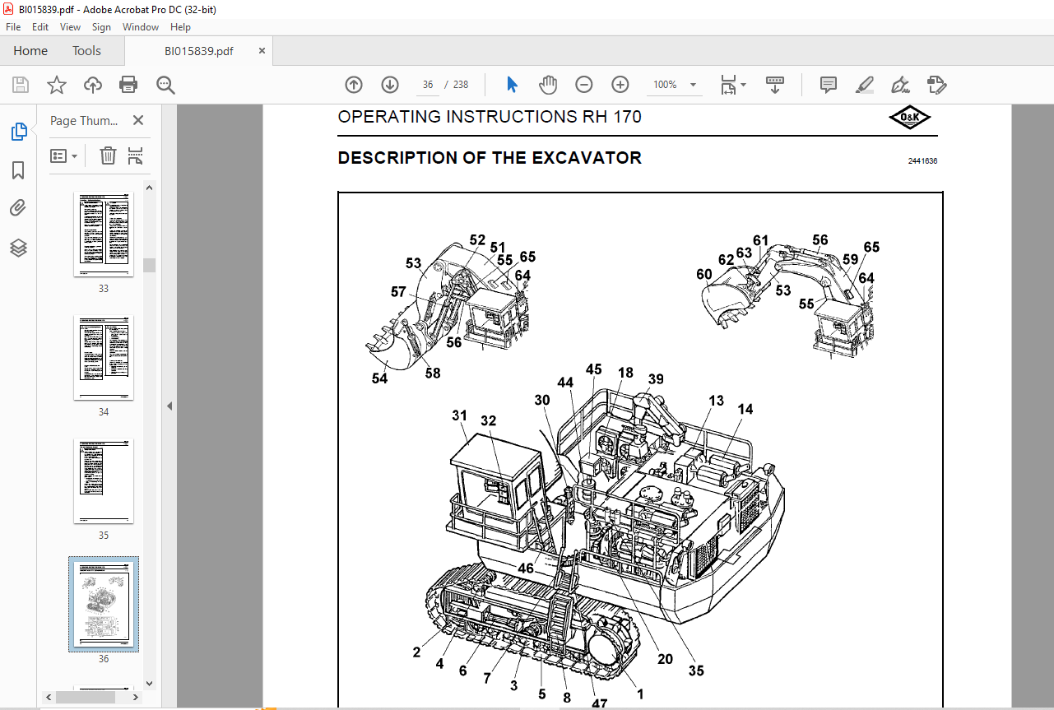Screen dimensions: 1054x710
Task: Select page 35 thumbnail
Action: coord(104,482)
